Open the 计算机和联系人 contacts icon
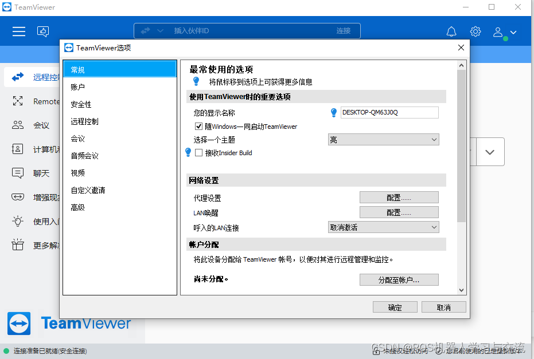Screen dimensions: 534x359 coord(18,149)
